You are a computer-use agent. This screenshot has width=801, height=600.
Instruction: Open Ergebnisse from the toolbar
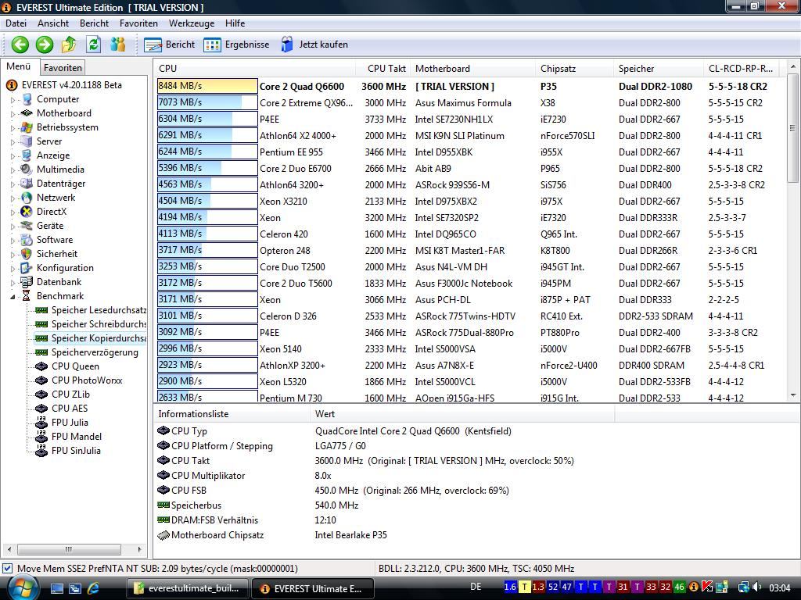click(236, 45)
